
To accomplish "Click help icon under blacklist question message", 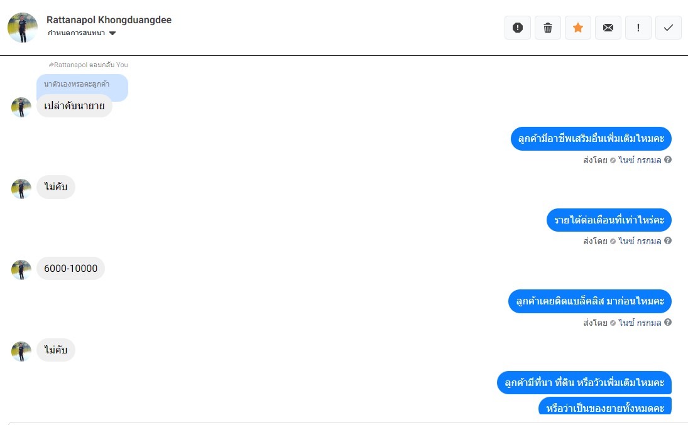I will pos(668,323).
